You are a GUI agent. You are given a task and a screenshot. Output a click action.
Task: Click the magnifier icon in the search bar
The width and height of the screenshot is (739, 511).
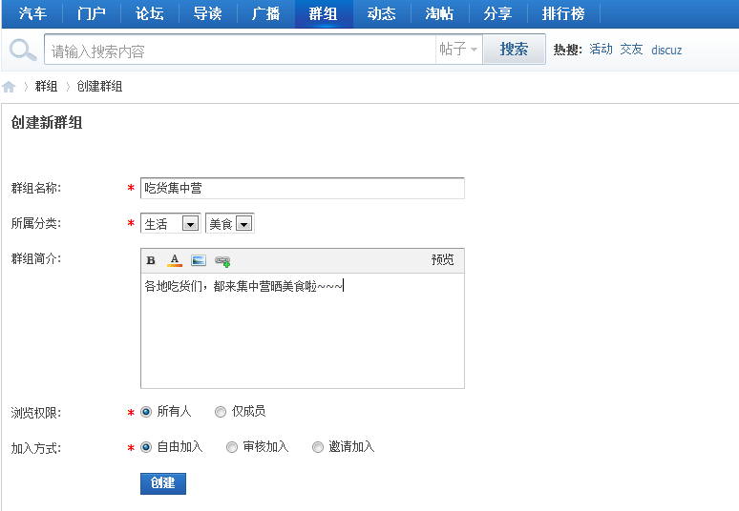click(x=23, y=50)
